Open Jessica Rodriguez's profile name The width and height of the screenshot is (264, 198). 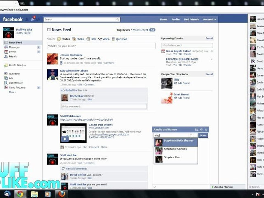pyautogui.click(x=71, y=55)
